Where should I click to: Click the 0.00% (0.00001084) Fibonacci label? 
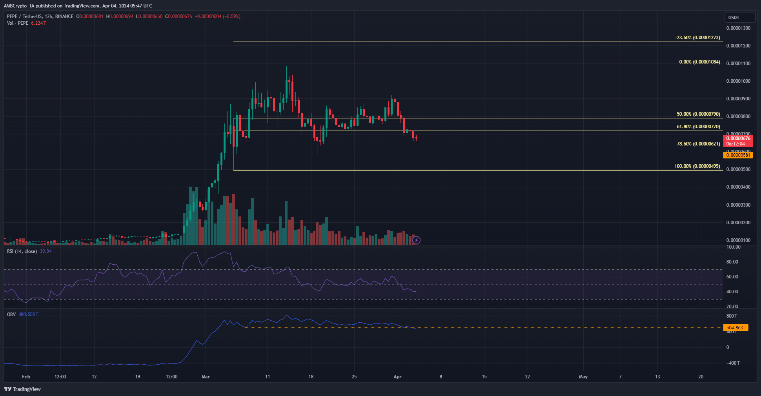[x=699, y=62]
